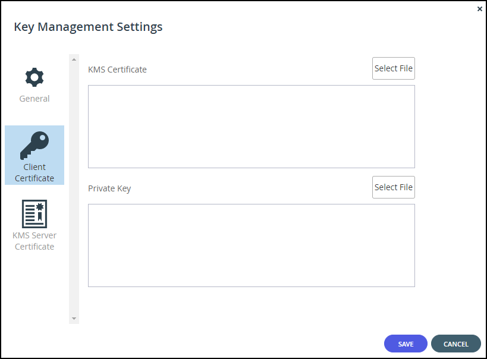The width and height of the screenshot is (487, 359).
Task: Select the Client Certificate key icon
Action: [x=34, y=146]
